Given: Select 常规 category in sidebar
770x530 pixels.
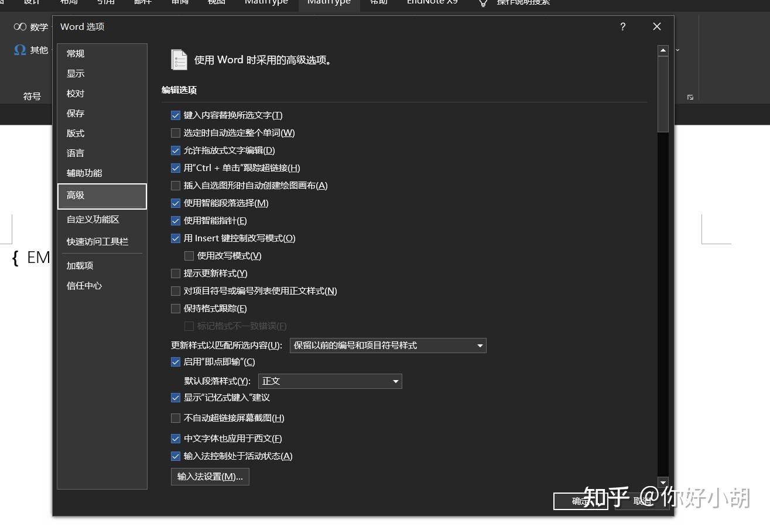Looking at the screenshot, I should [x=102, y=53].
